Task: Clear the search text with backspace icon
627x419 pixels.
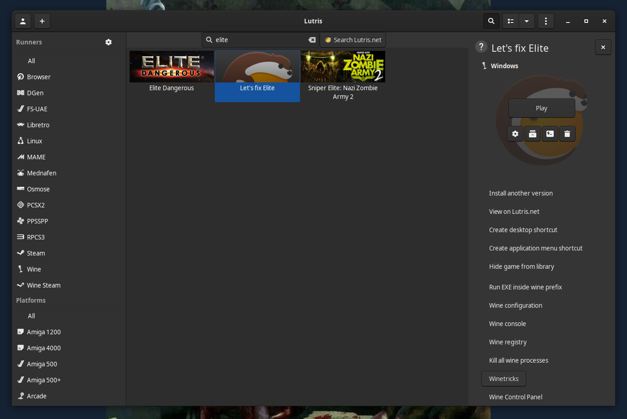Action: click(x=312, y=40)
